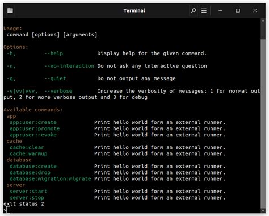Click the 'cache:warmup' command
The image size is (269, 216).
coord(28,153)
